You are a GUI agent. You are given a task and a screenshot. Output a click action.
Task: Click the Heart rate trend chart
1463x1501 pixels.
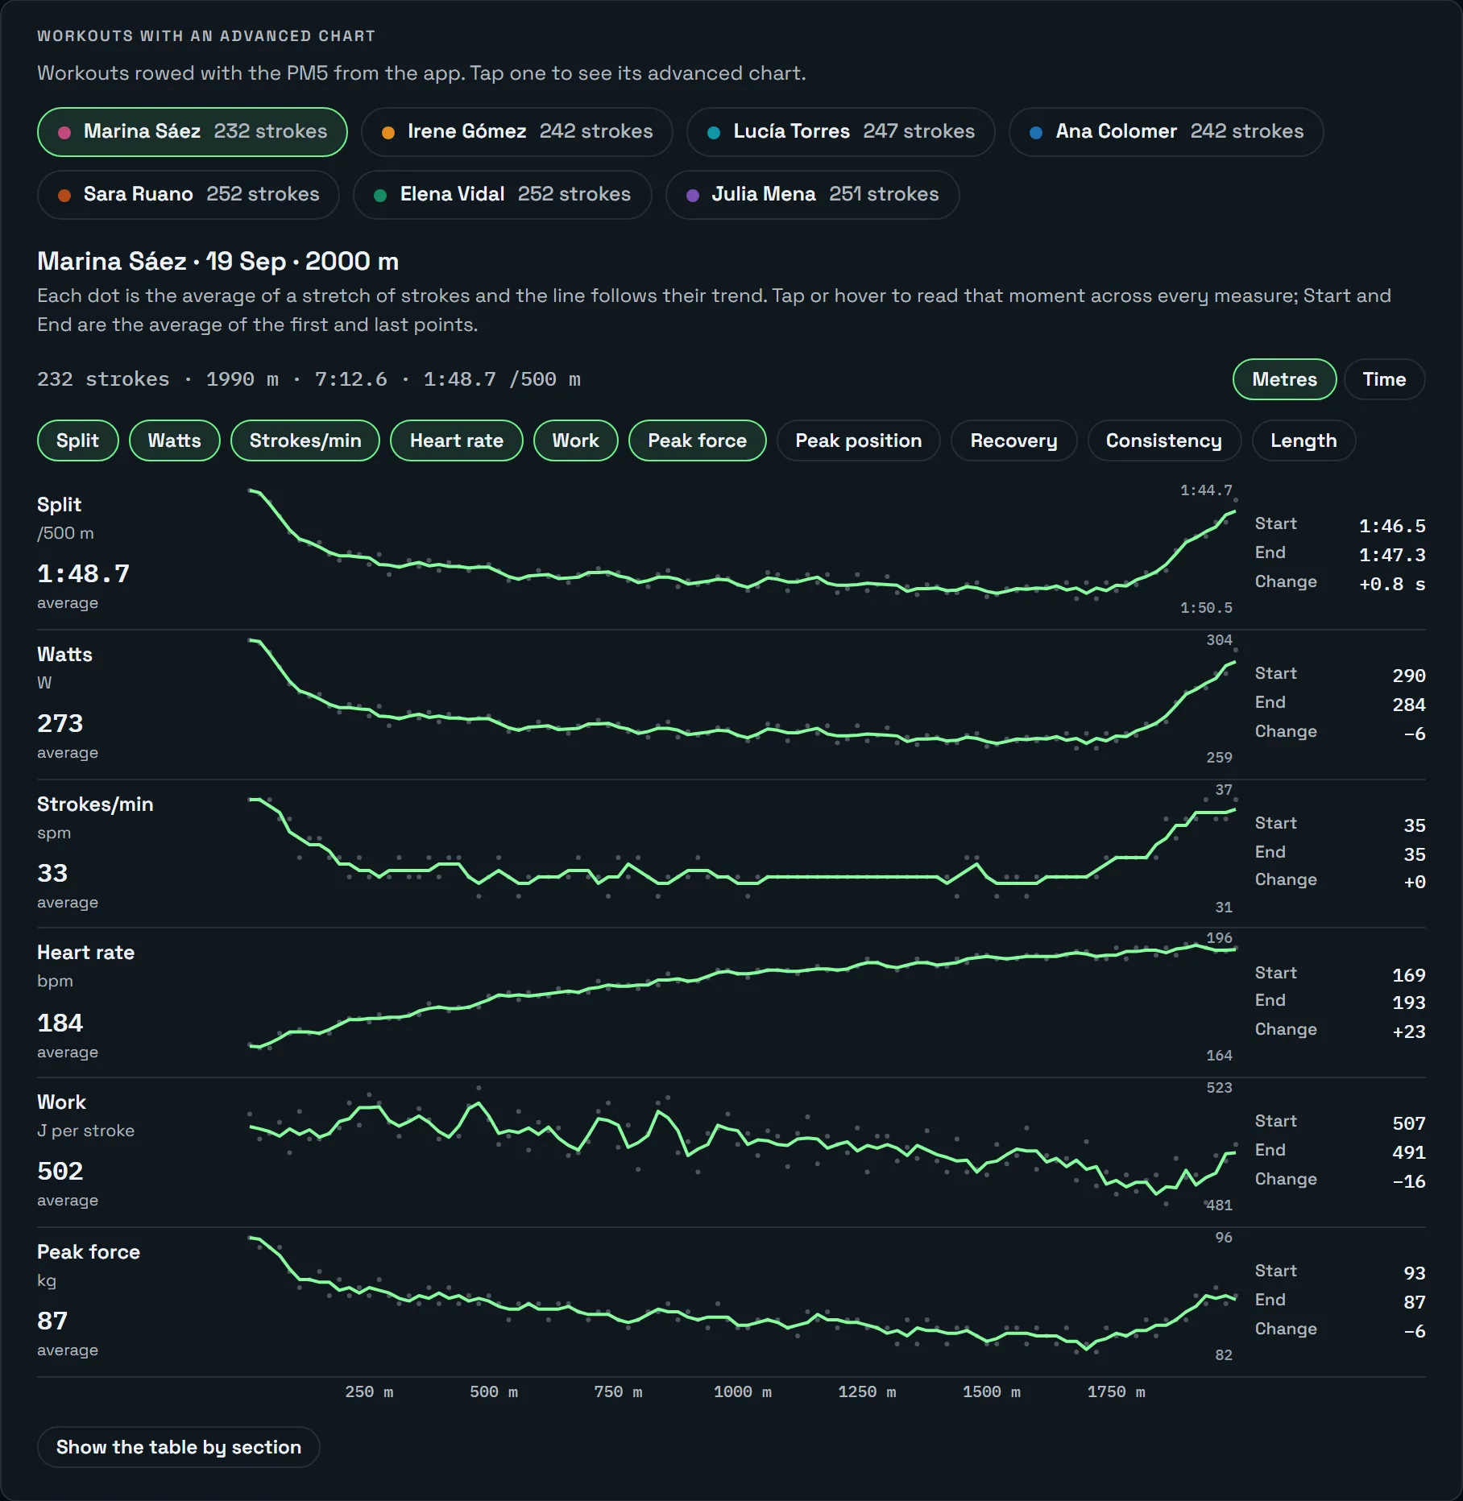click(742, 997)
